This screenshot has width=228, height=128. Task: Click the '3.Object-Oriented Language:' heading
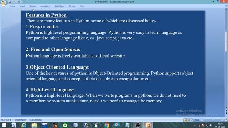click(x=58, y=67)
